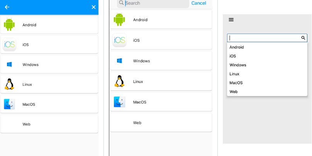Image resolution: width=312 pixels, height=156 pixels.
Task: Click the Android robot icon in the middle panel
Action: (119, 19)
